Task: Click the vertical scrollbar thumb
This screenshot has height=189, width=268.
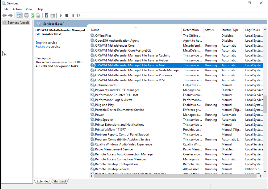Action: [265, 104]
